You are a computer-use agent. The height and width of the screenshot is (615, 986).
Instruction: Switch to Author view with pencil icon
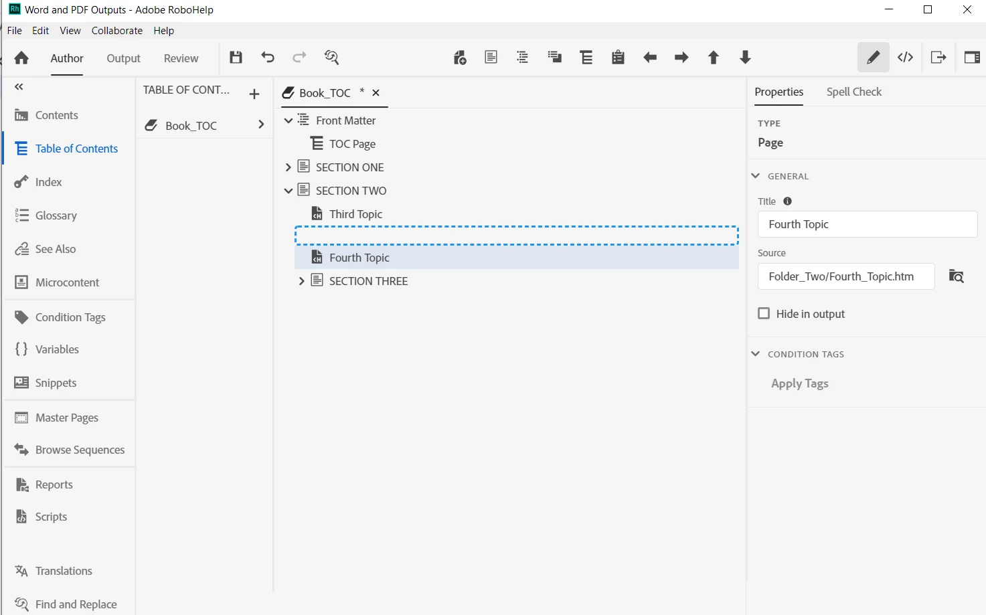pyautogui.click(x=874, y=58)
